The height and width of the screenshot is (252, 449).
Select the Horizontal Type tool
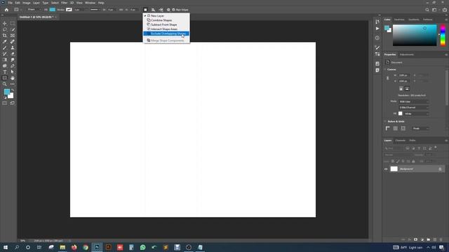[5, 72]
